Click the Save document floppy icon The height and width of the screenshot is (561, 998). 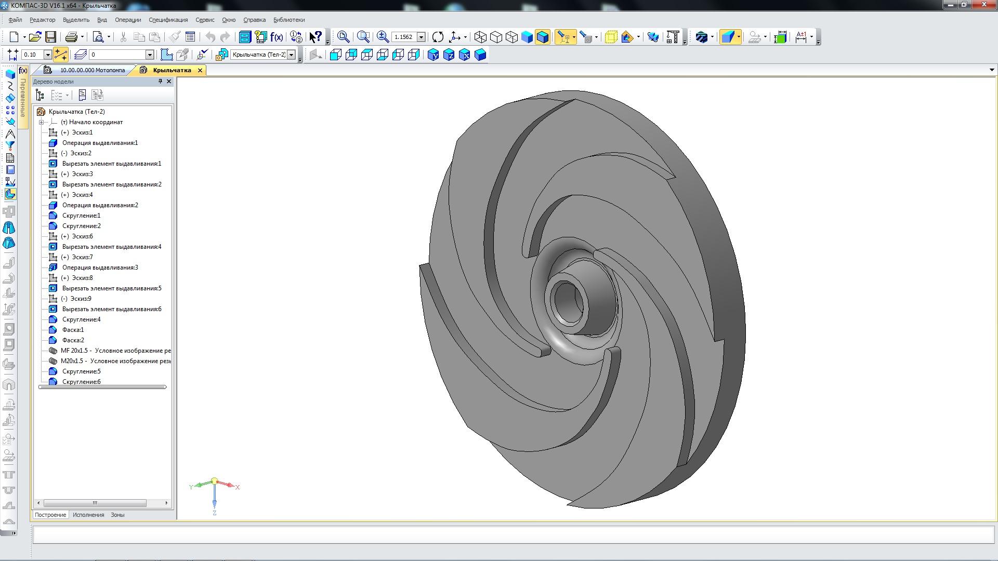tap(50, 37)
